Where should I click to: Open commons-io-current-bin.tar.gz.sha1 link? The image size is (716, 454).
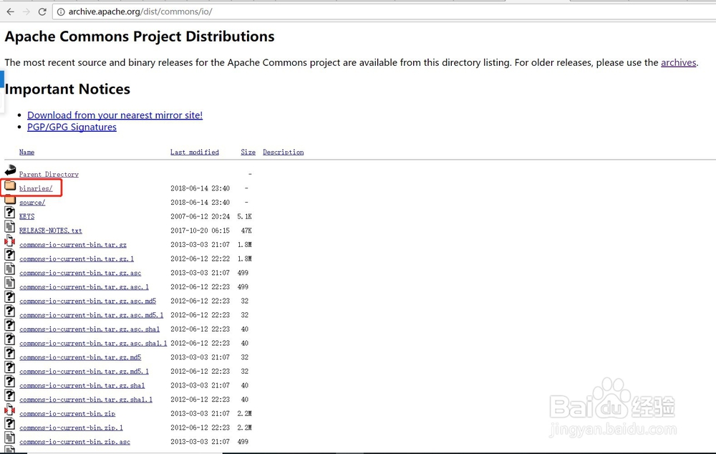[x=82, y=386]
